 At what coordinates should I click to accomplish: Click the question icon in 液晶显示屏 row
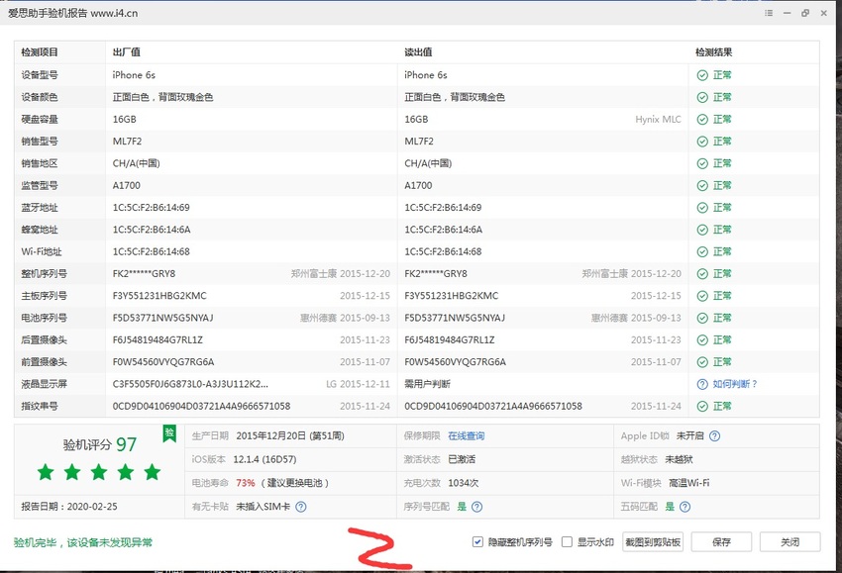(x=702, y=384)
